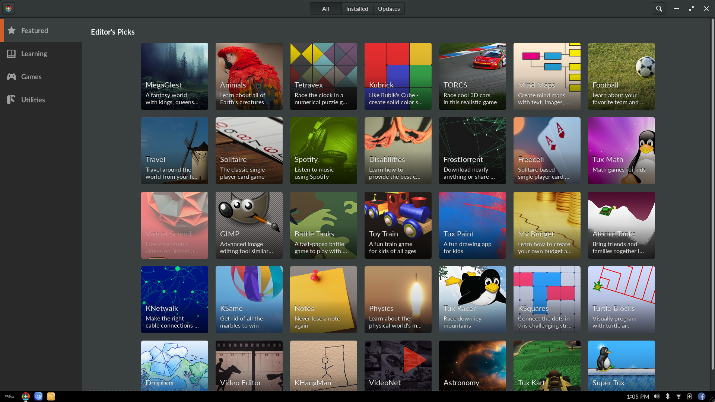Select the All tab
Image resolution: width=715 pixels, height=402 pixels.
pos(325,9)
